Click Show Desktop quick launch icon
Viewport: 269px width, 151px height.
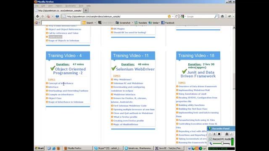coord(49,148)
